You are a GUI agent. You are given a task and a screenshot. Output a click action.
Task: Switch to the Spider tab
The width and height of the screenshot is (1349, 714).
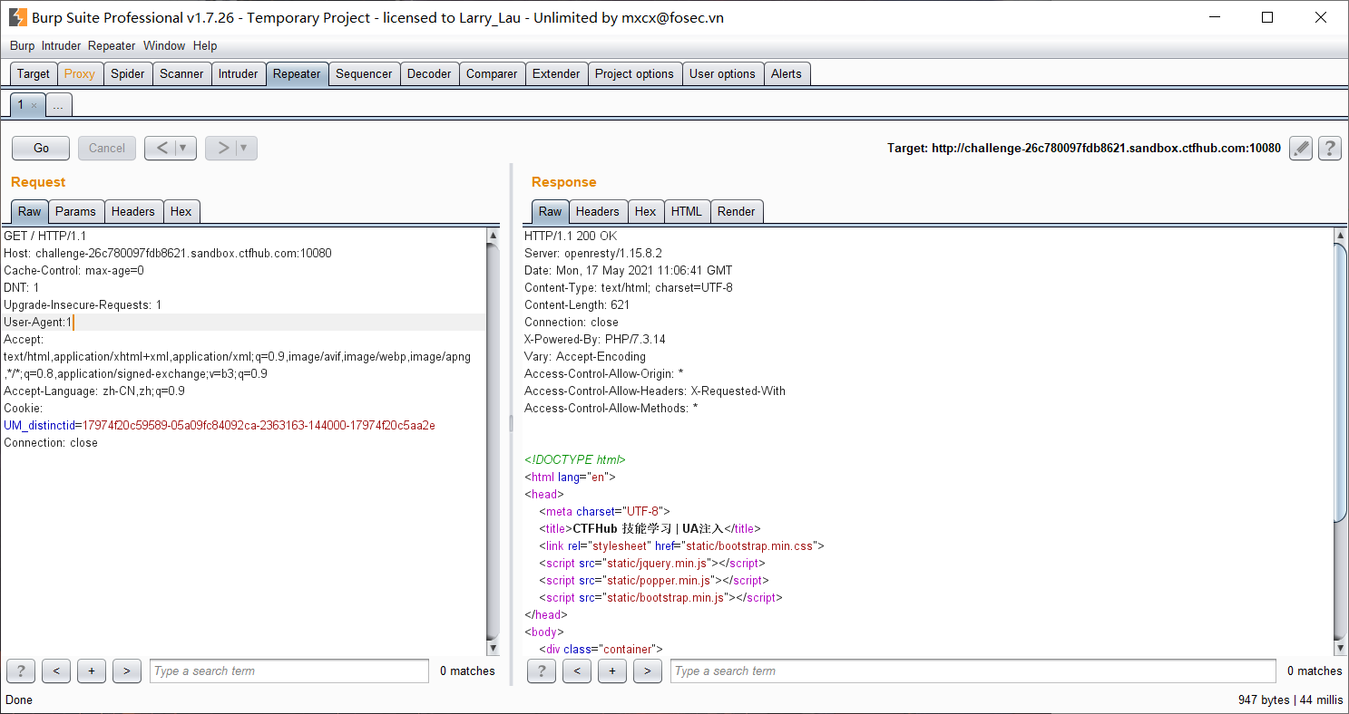pos(128,74)
